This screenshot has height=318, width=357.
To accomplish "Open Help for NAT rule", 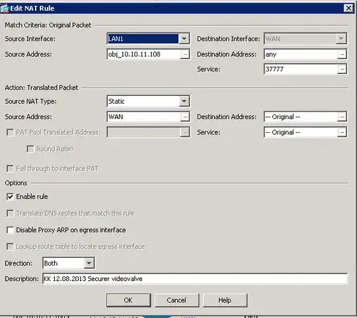I will [x=225, y=300].
